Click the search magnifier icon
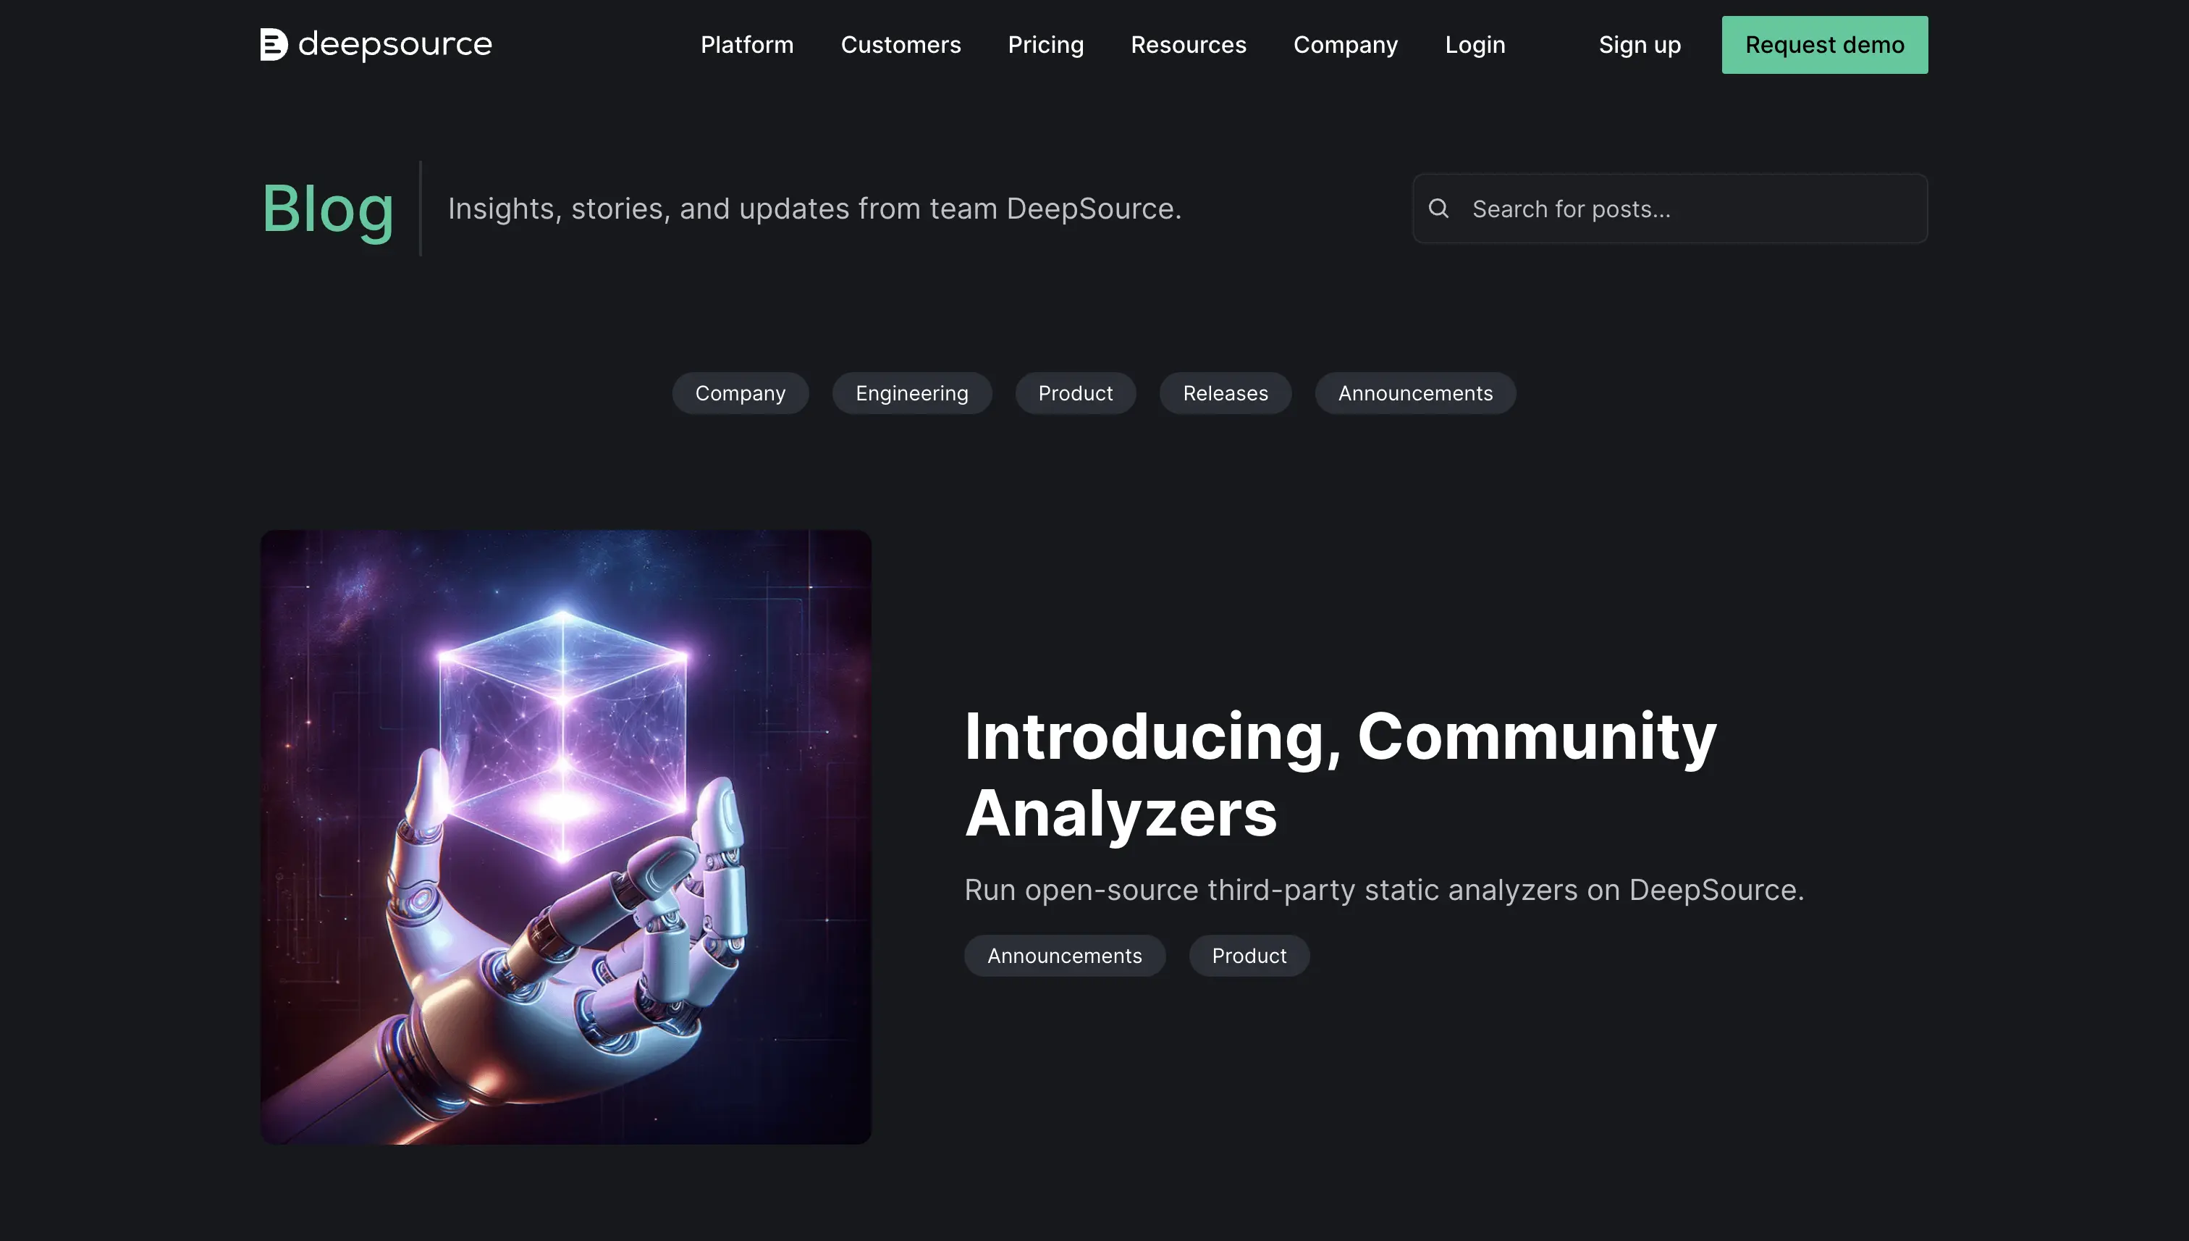This screenshot has width=2189, height=1241. (1439, 208)
